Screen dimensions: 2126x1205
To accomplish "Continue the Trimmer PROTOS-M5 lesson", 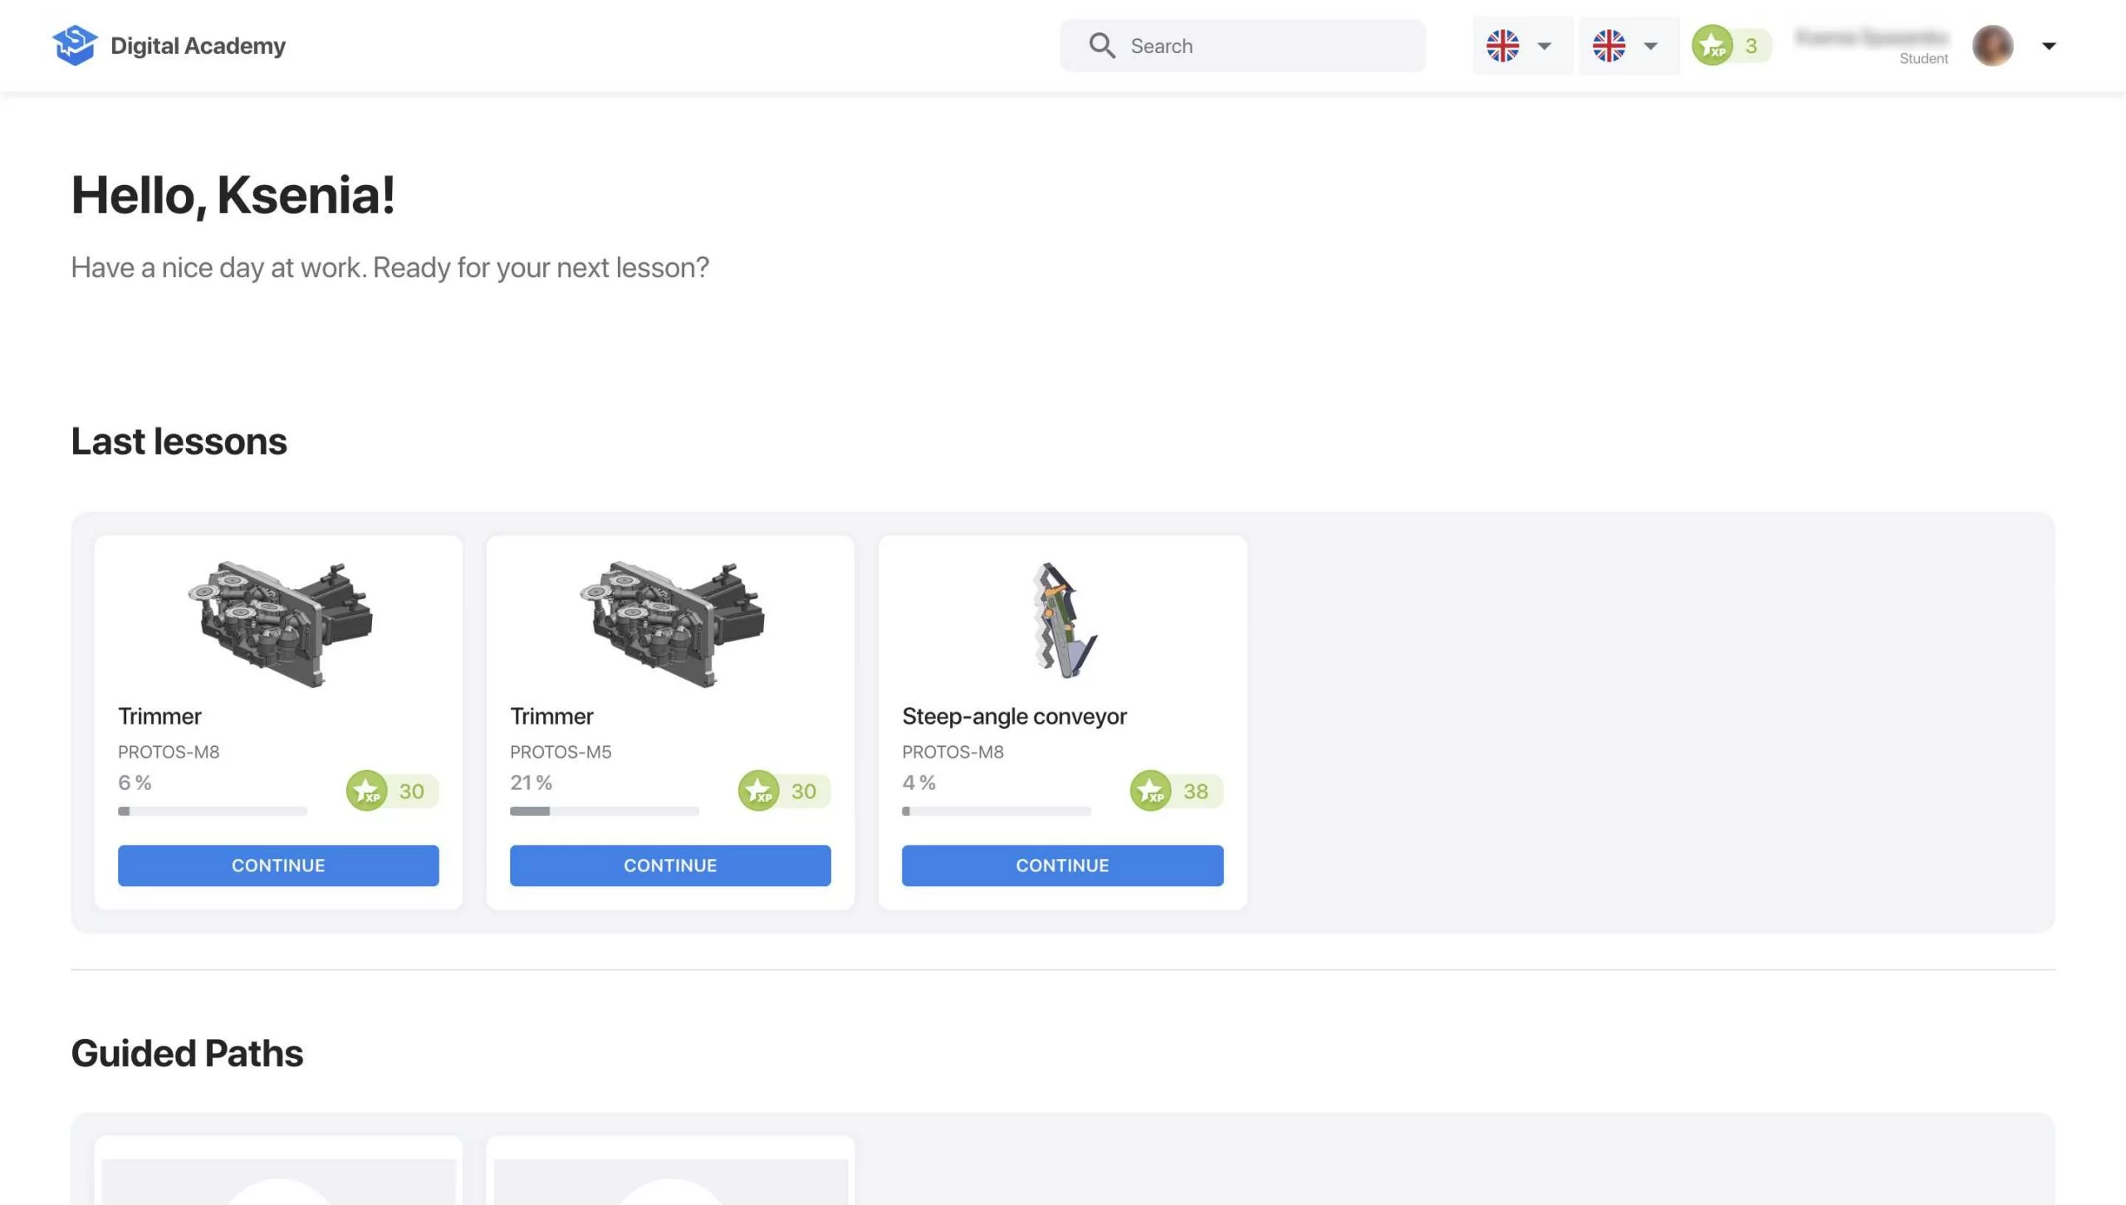I will (x=670, y=865).
